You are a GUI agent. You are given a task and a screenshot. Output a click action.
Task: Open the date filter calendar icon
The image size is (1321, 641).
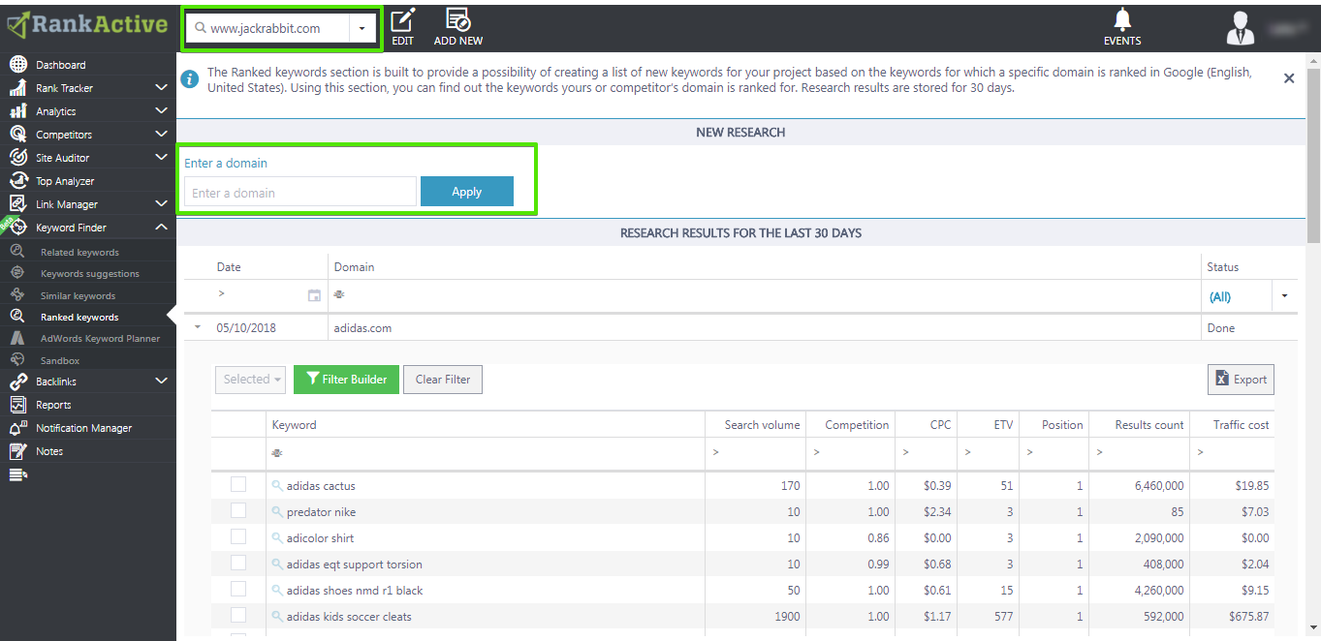[x=314, y=295]
